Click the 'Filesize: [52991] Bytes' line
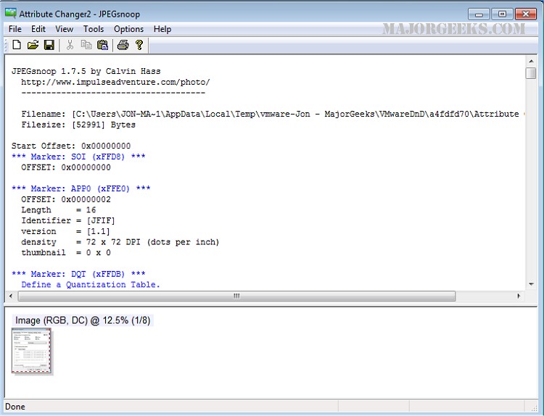The width and height of the screenshot is (544, 416). tap(78, 125)
